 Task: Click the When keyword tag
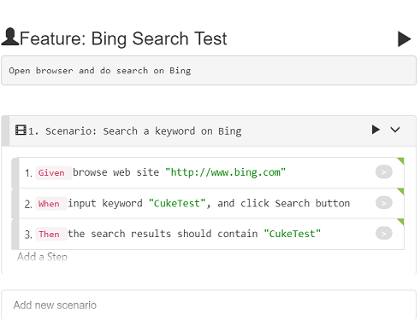(50, 204)
